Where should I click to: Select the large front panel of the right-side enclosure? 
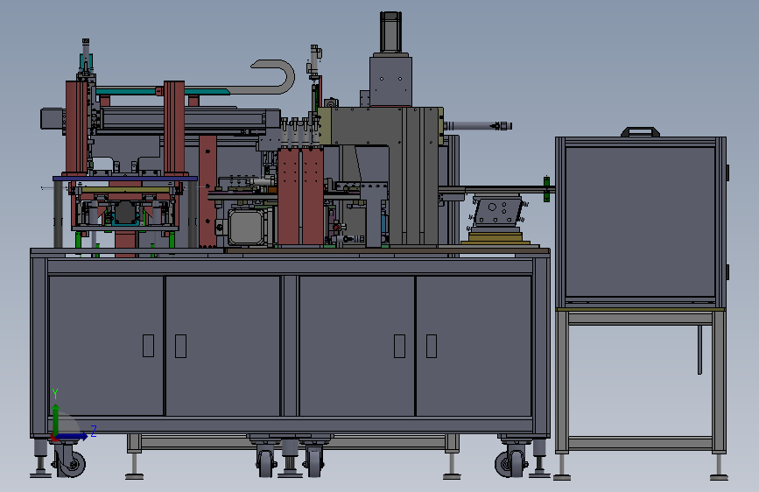pyautogui.click(x=640, y=221)
